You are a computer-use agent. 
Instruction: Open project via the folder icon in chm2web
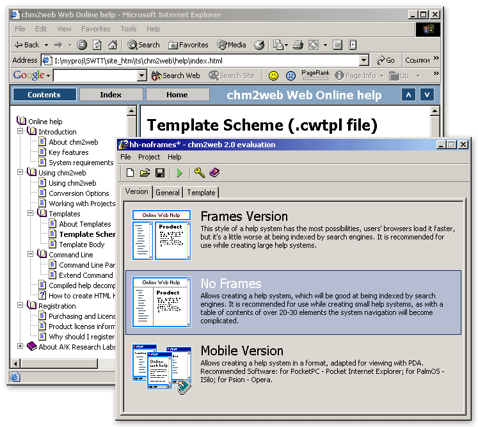click(145, 173)
